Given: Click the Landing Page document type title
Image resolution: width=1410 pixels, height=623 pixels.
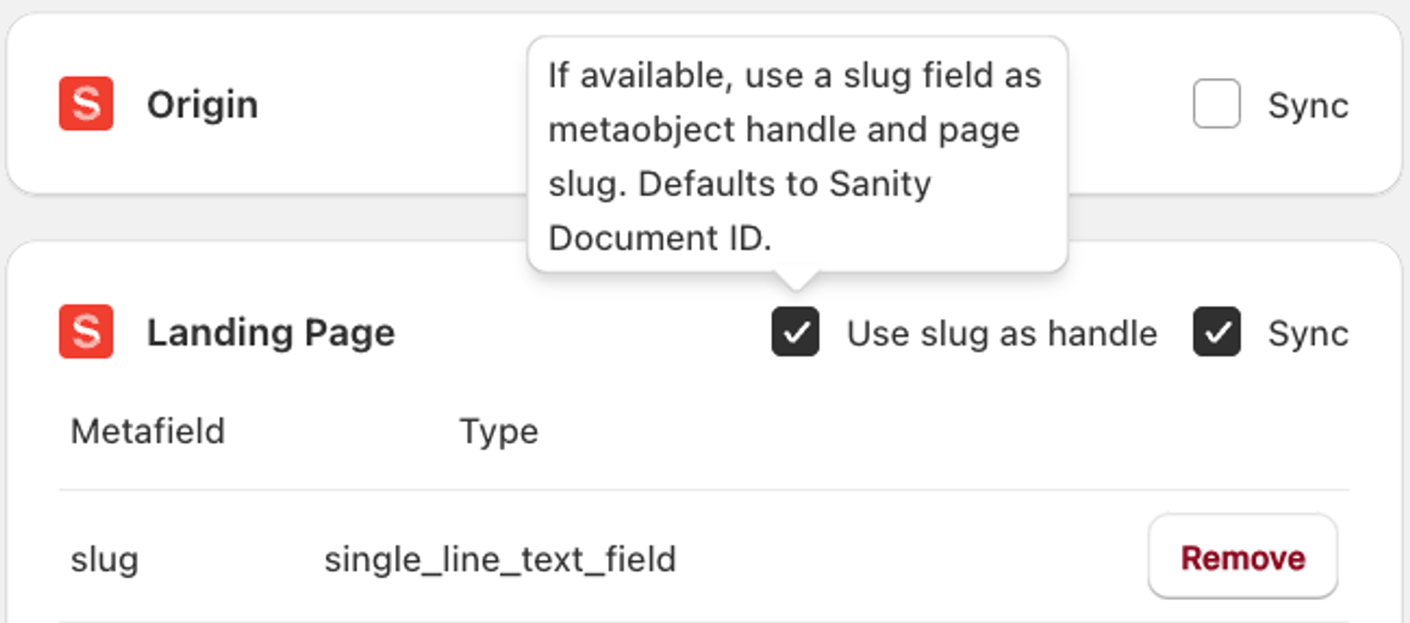Looking at the screenshot, I should [x=270, y=332].
